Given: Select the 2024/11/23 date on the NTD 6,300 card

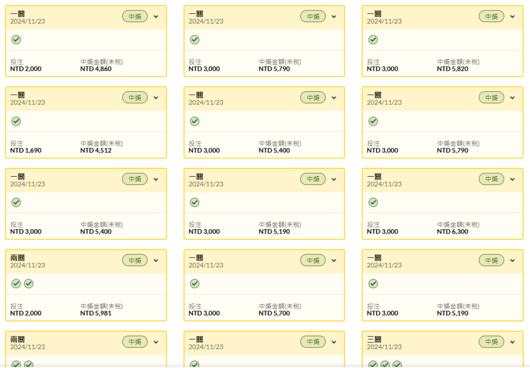Looking at the screenshot, I should 384,184.
